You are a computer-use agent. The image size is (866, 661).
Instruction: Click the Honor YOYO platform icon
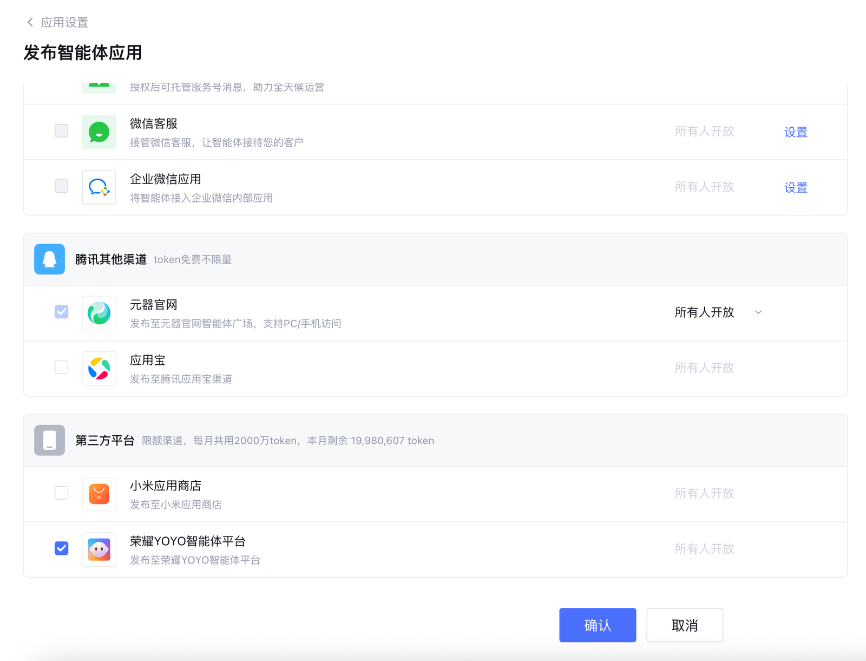coord(99,549)
